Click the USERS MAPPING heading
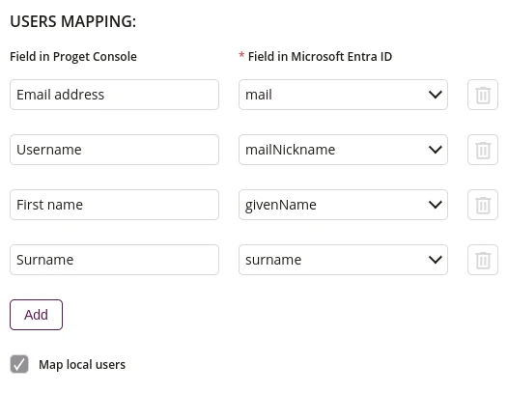 (x=72, y=21)
